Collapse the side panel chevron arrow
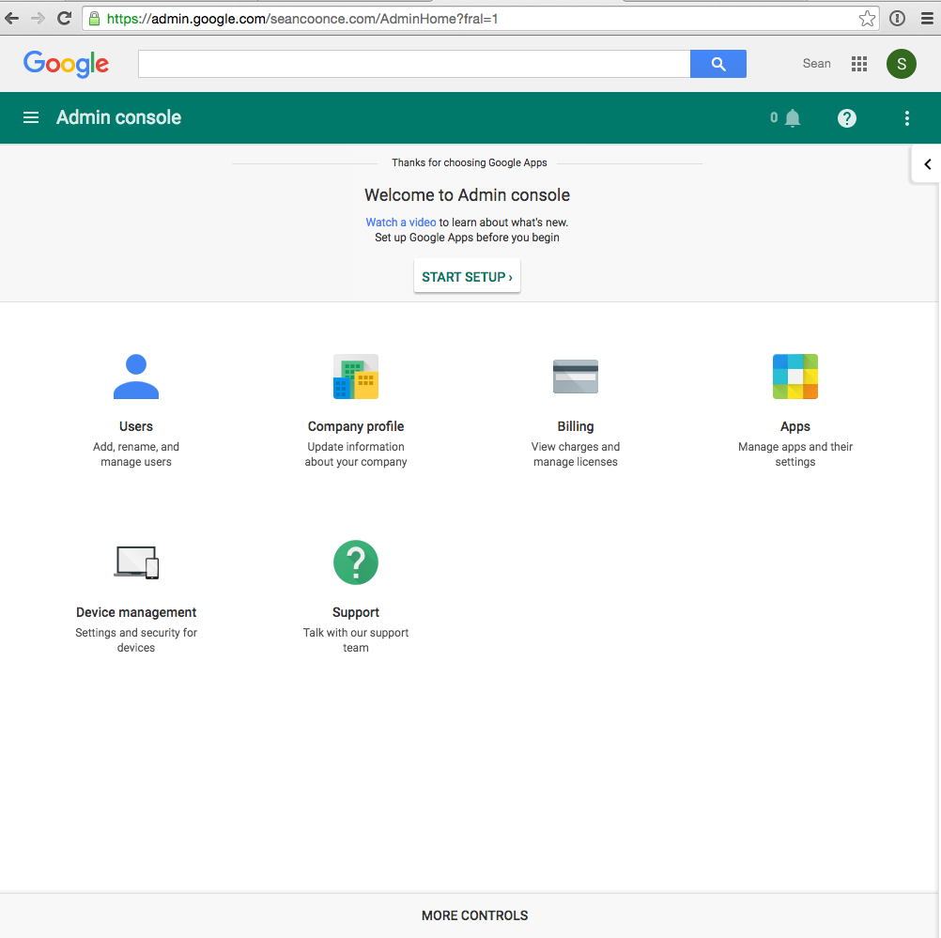Screen dimensions: 941x938 [x=927, y=163]
